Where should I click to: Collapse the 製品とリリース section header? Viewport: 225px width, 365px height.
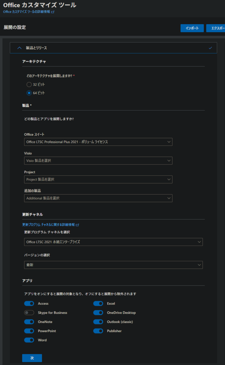tap(114, 48)
